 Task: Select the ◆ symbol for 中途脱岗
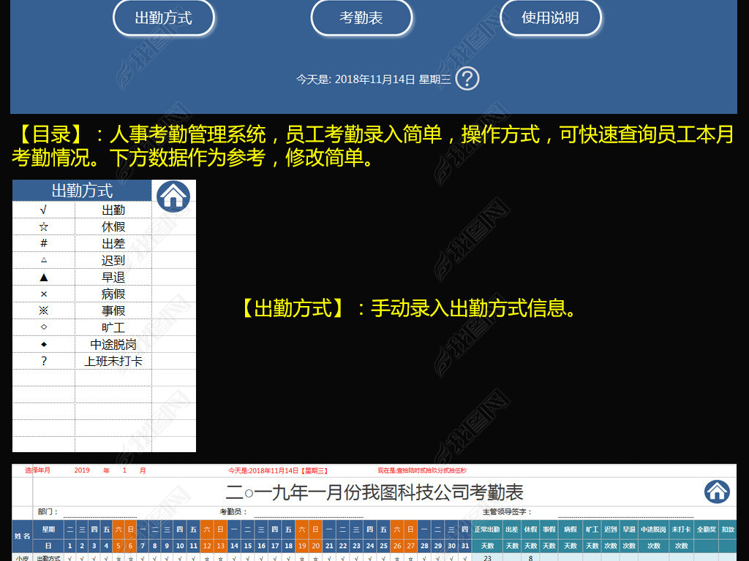point(42,344)
